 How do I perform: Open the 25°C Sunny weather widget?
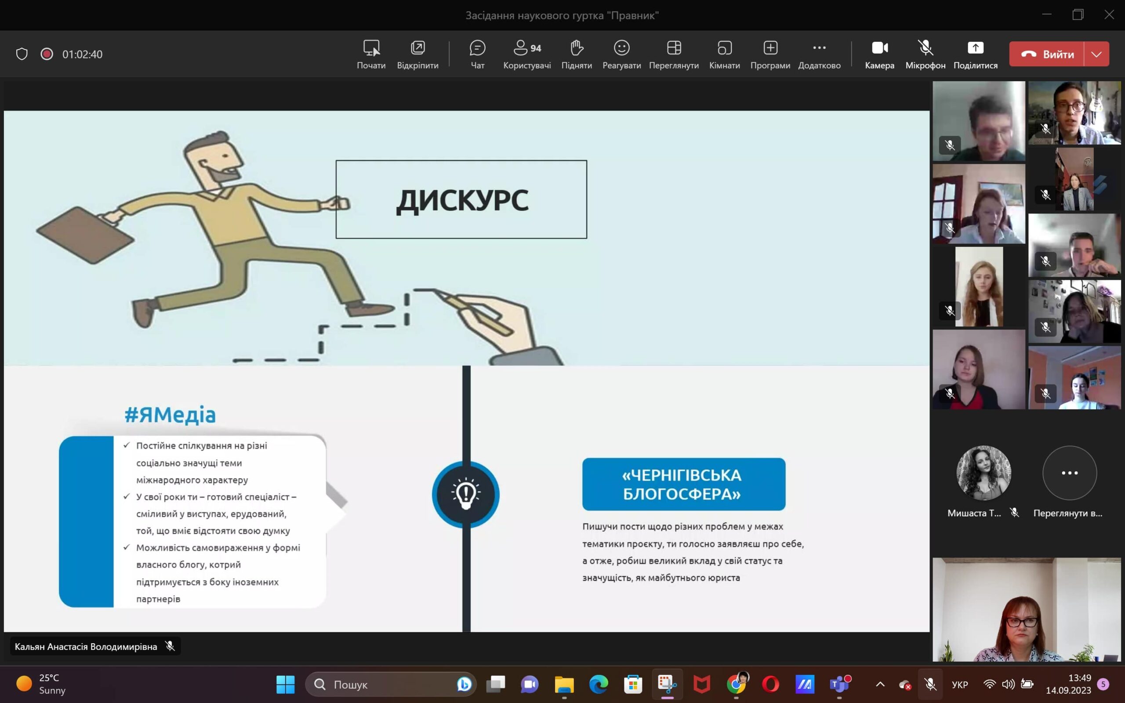[42, 685]
